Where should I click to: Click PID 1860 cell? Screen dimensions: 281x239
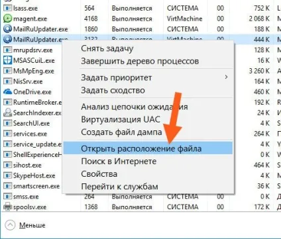91,29
